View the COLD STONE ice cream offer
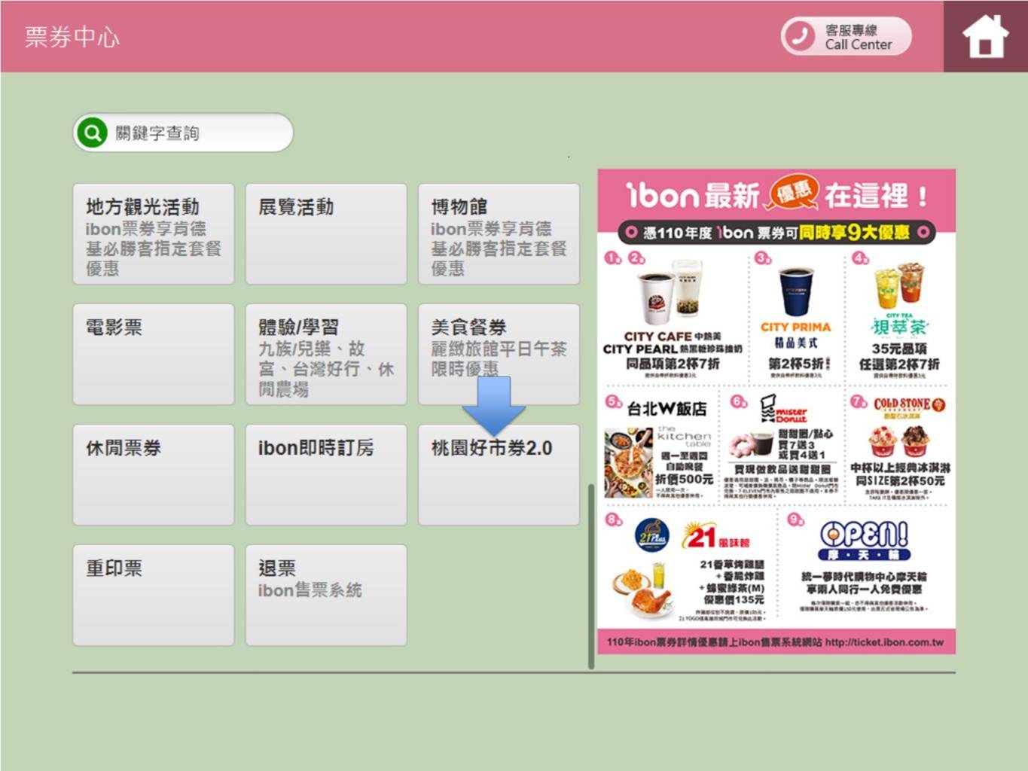Viewport: 1028px width, 771px height. pos(899,446)
